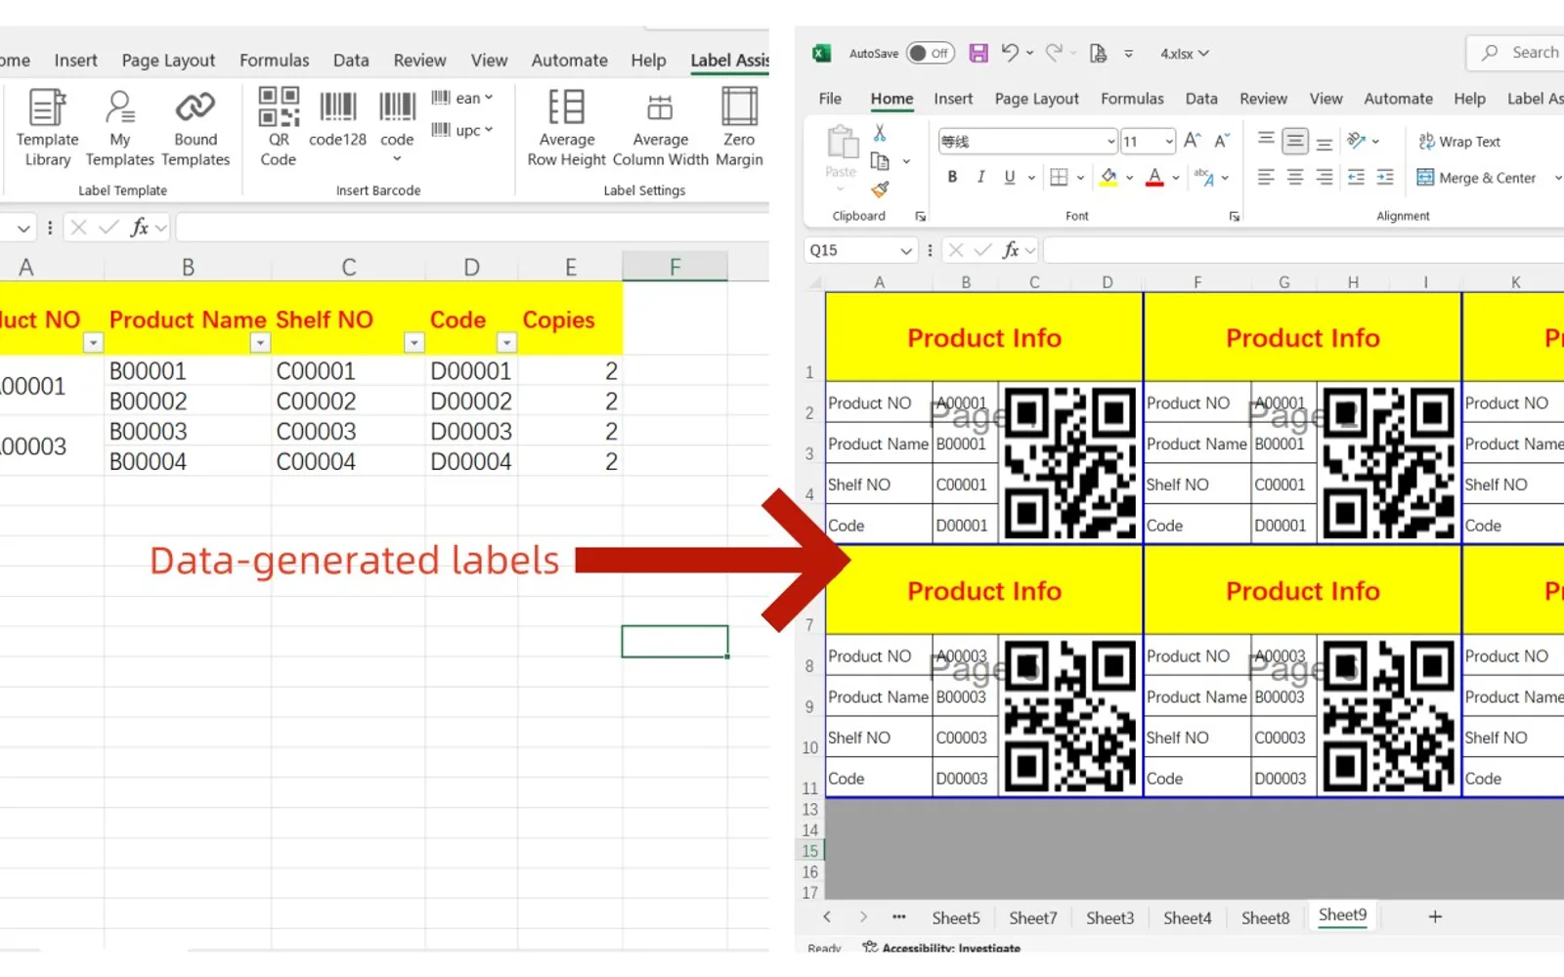Toggle Merge & Center
1564x977 pixels.
pos(1476,178)
